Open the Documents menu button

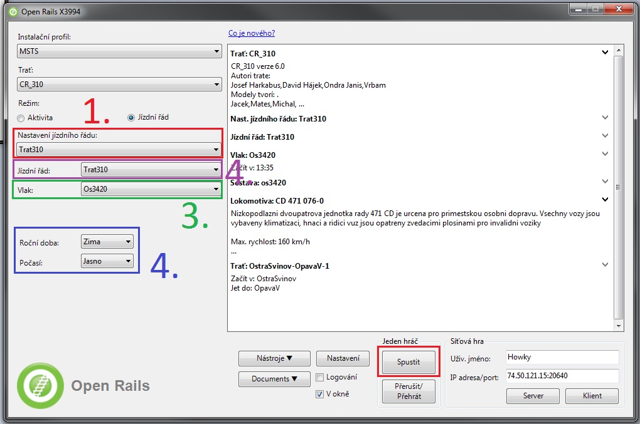pyautogui.click(x=275, y=379)
